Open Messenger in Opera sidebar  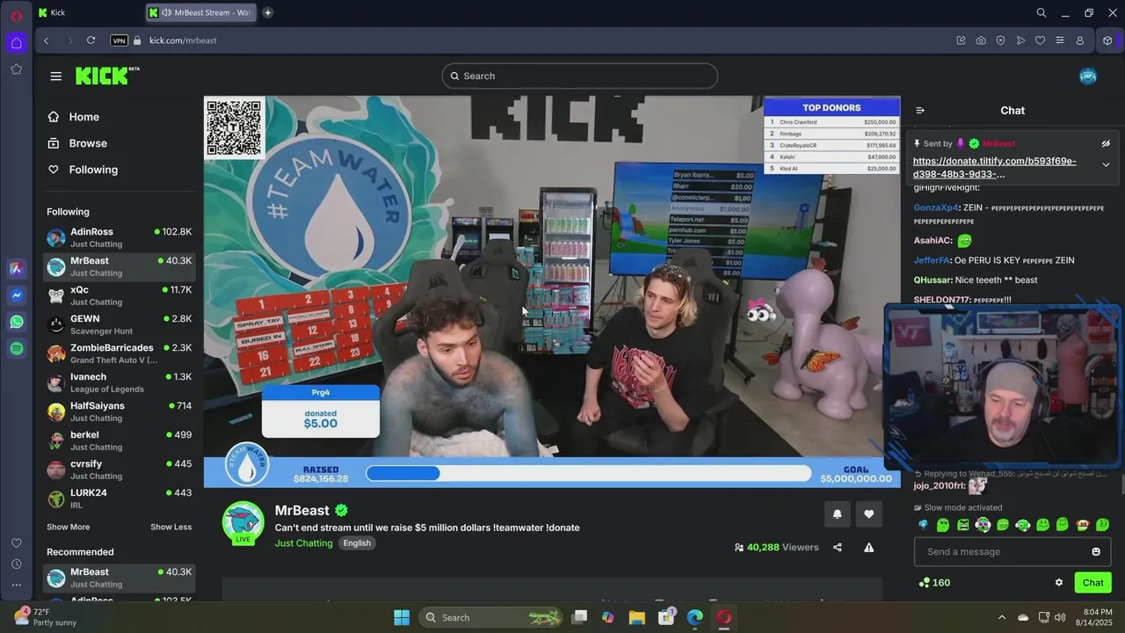pyautogui.click(x=17, y=295)
